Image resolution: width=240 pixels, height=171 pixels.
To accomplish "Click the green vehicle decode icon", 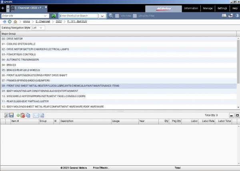I will tap(54, 16).
